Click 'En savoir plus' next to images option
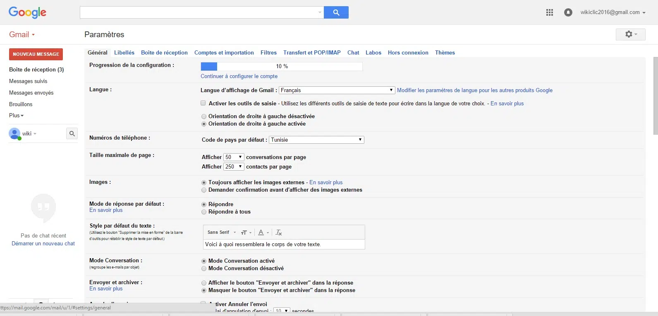The height and width of the screenshot is (316, 658). (326, 182)
